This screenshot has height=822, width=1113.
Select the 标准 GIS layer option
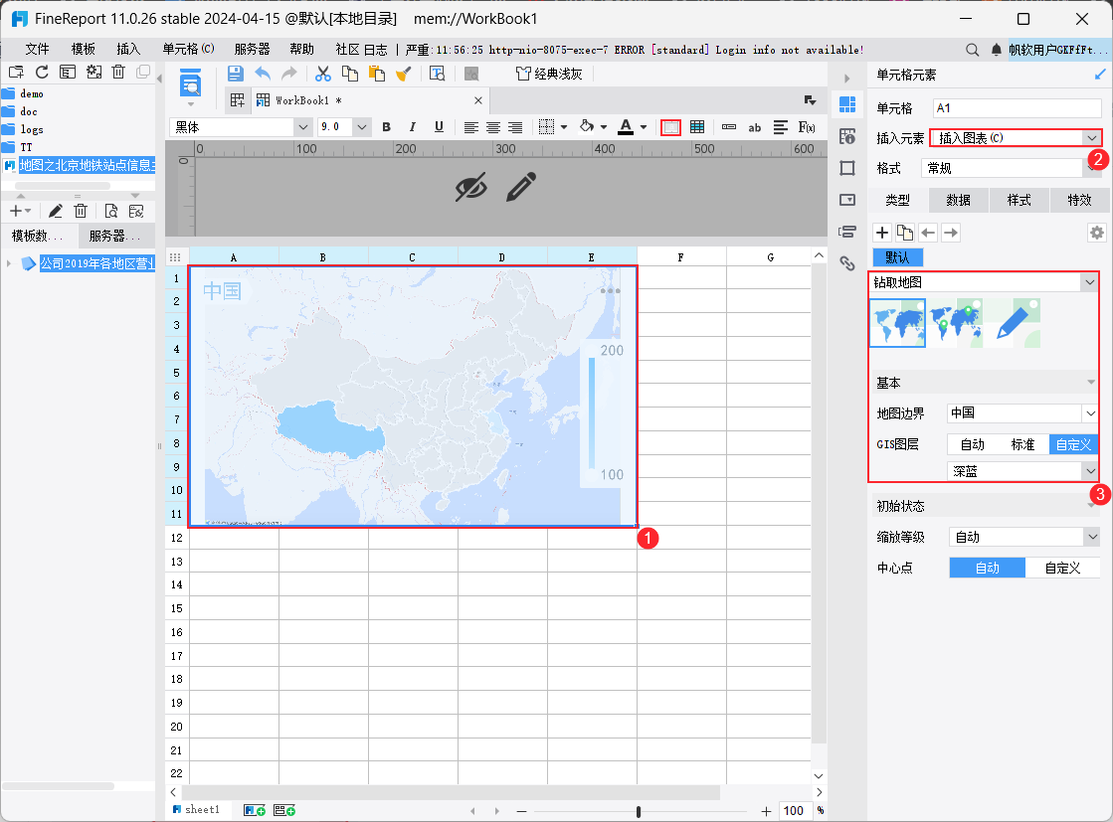click(1022, 444)
